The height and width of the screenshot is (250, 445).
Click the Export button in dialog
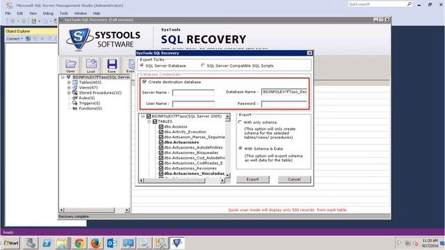tap(252, 179)
